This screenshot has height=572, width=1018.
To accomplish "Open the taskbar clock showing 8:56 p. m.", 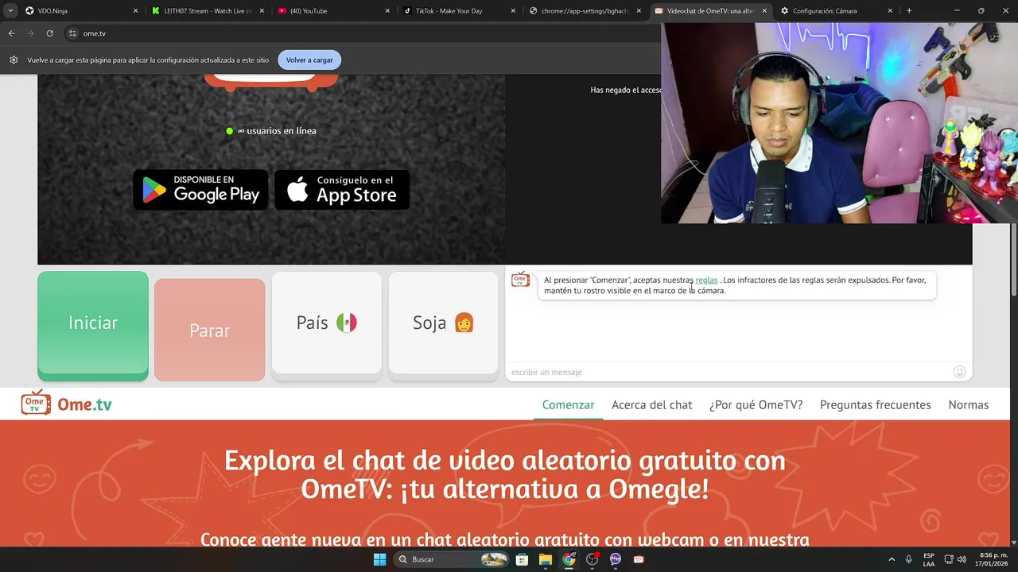I will coord(993,559).
